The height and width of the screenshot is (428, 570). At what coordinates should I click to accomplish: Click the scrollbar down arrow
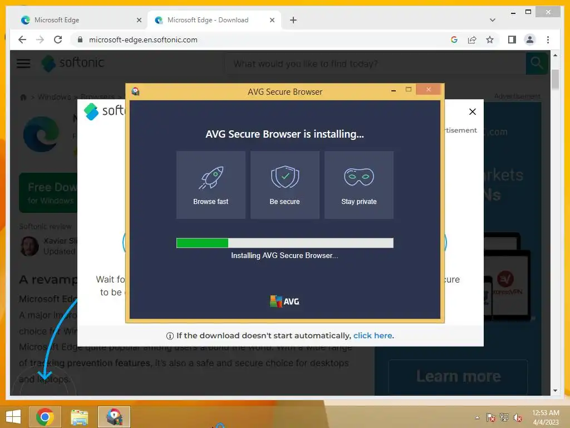click(555, 391)
